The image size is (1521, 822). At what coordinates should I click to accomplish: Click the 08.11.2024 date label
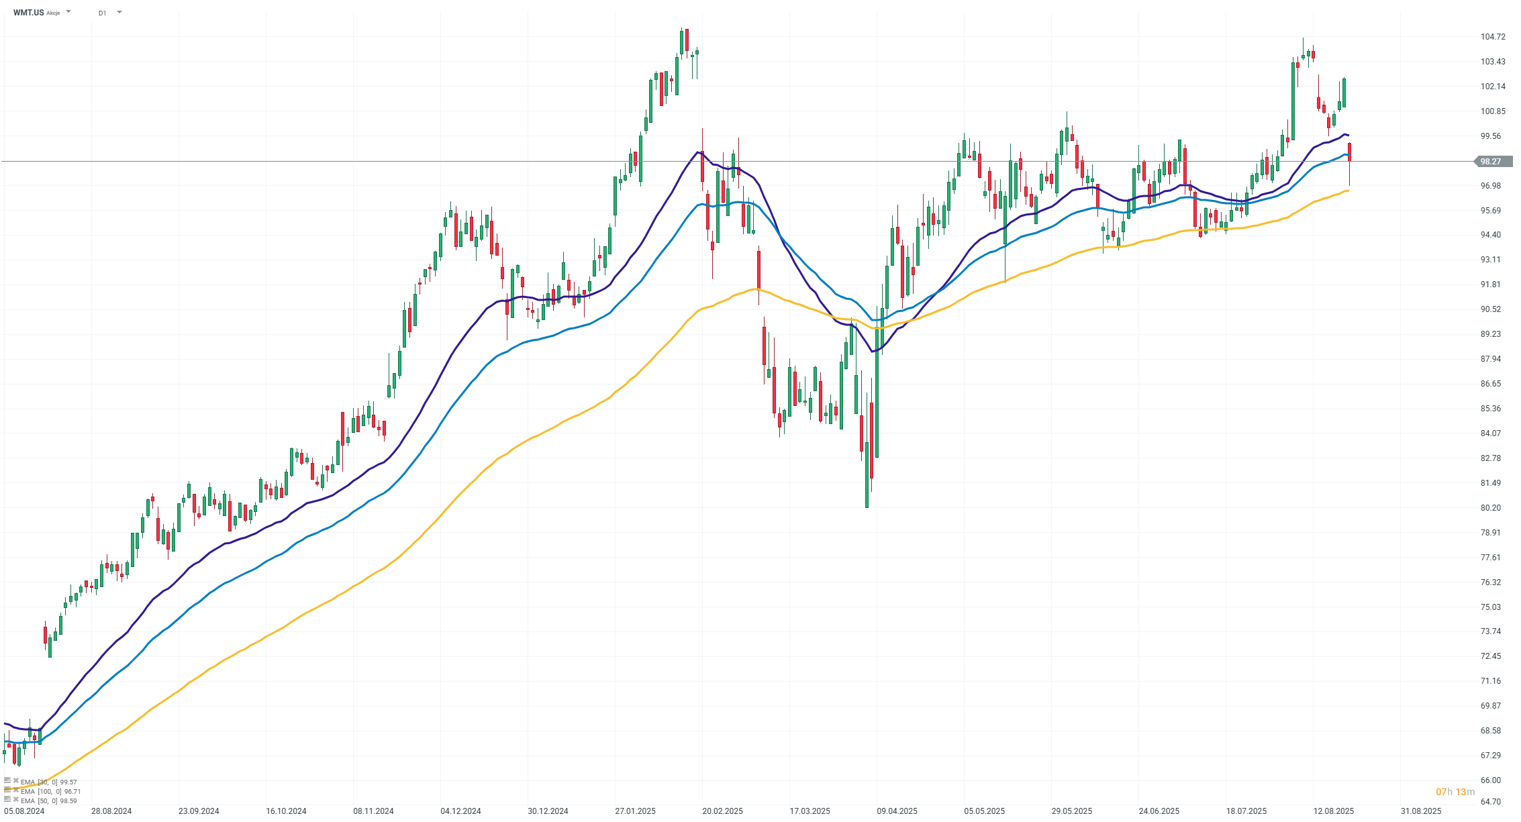point(373,811)
